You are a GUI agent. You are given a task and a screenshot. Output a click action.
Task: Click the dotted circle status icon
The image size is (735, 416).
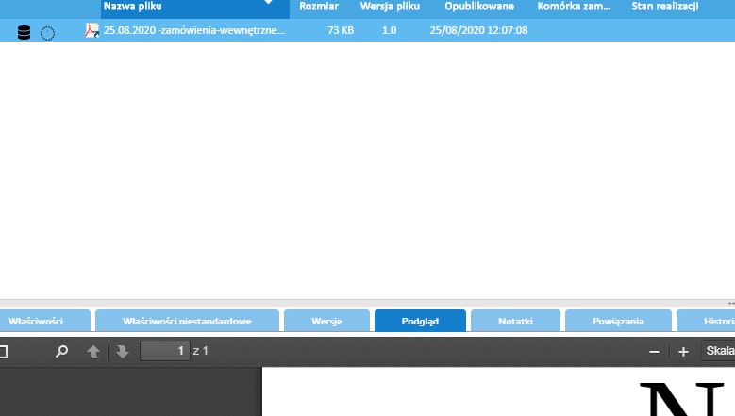pyautogui.click(x=47, y=33)
